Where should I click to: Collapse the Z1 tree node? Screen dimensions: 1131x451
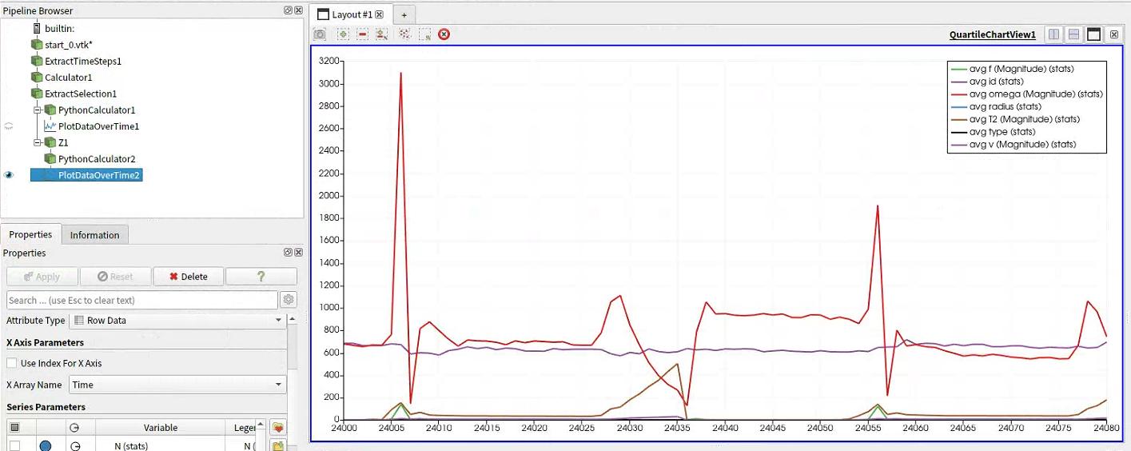click(x=38, y=142)
